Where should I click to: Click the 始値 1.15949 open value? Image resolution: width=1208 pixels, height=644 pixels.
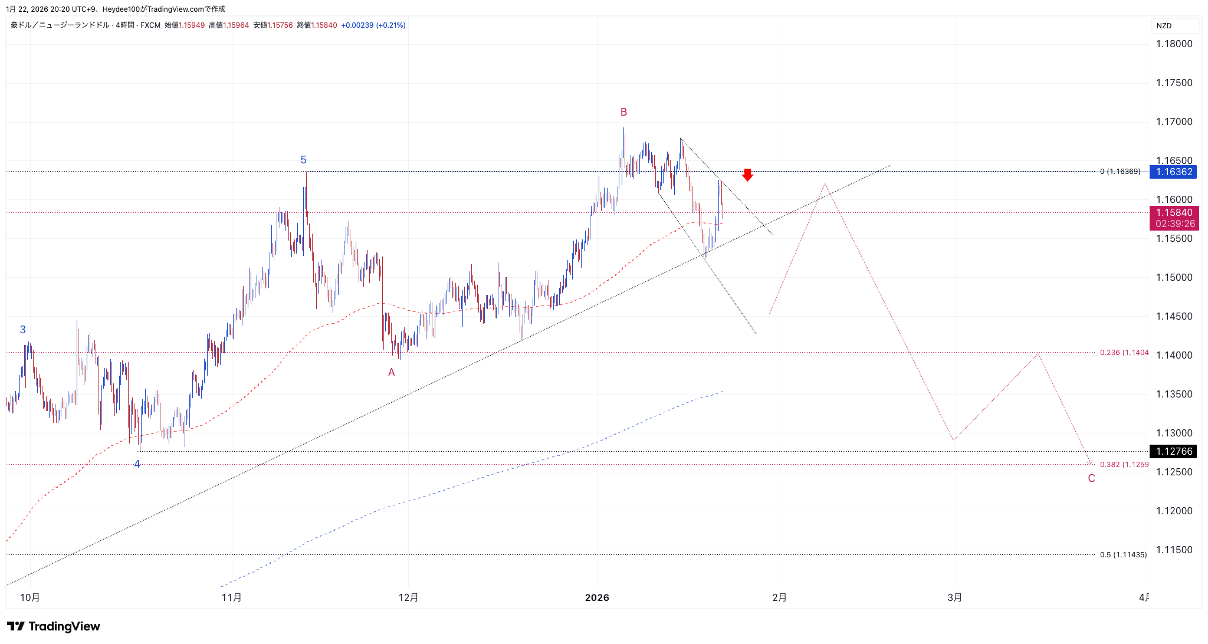click(x=185, y=25)
